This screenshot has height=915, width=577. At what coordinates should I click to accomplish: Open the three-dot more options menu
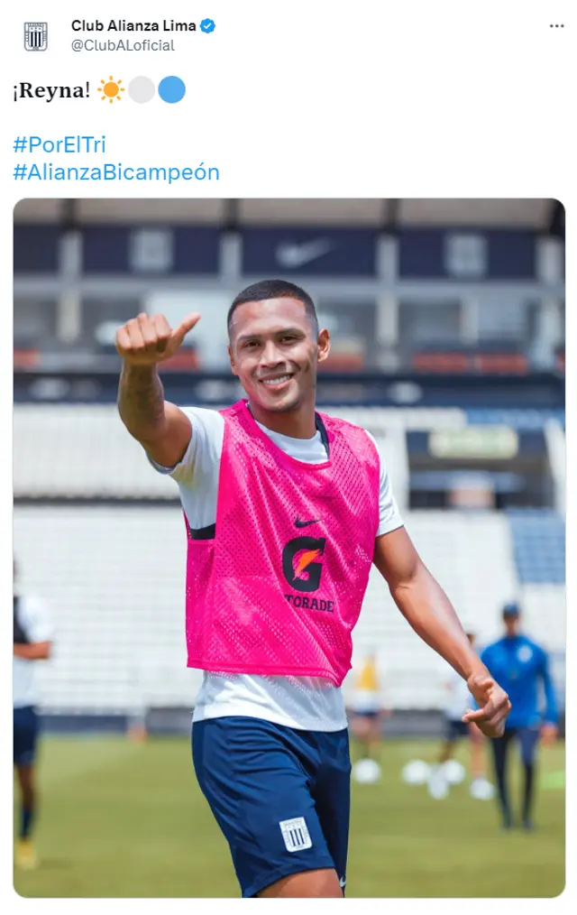click(556, 26)
